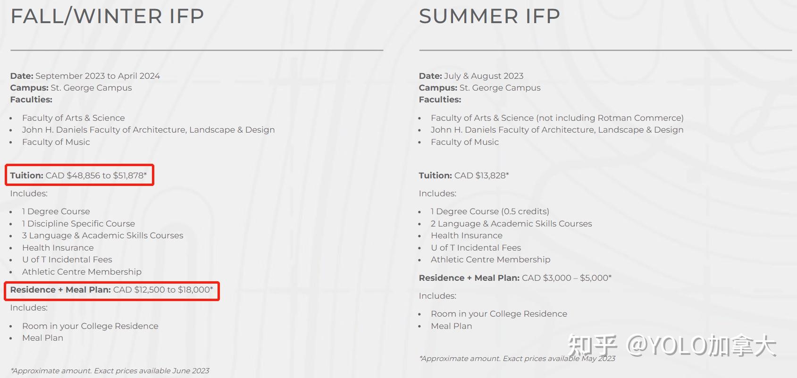Click the highlighted Tuition CAD $48,856 to $51,878 line
Screen dimensions: 797x378
point(79,176)
